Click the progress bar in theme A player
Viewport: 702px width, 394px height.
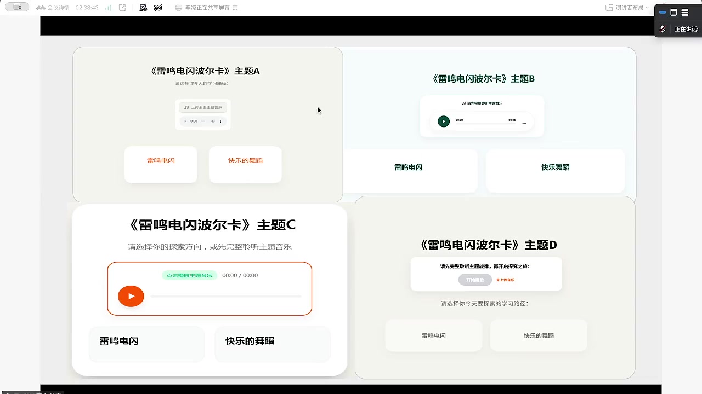pyautogui.click(x=203, y=121)
